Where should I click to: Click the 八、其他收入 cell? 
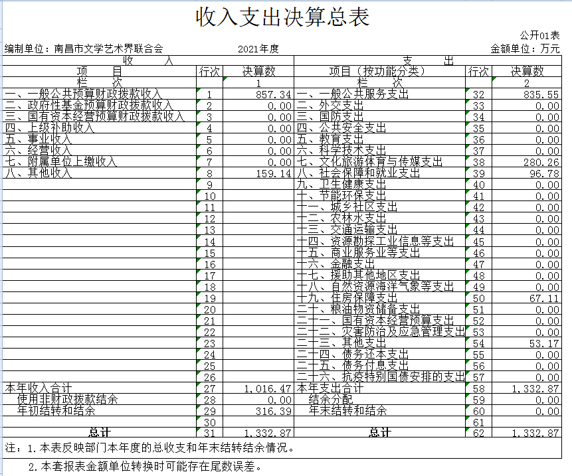100,173
